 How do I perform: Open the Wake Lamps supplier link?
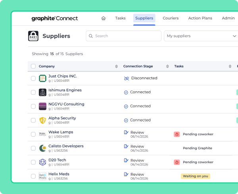coord(61,132)
